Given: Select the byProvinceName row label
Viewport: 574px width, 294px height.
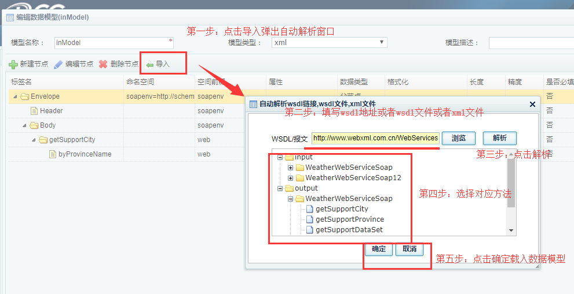Looking at the screenshot, I should tap(85, 154).
